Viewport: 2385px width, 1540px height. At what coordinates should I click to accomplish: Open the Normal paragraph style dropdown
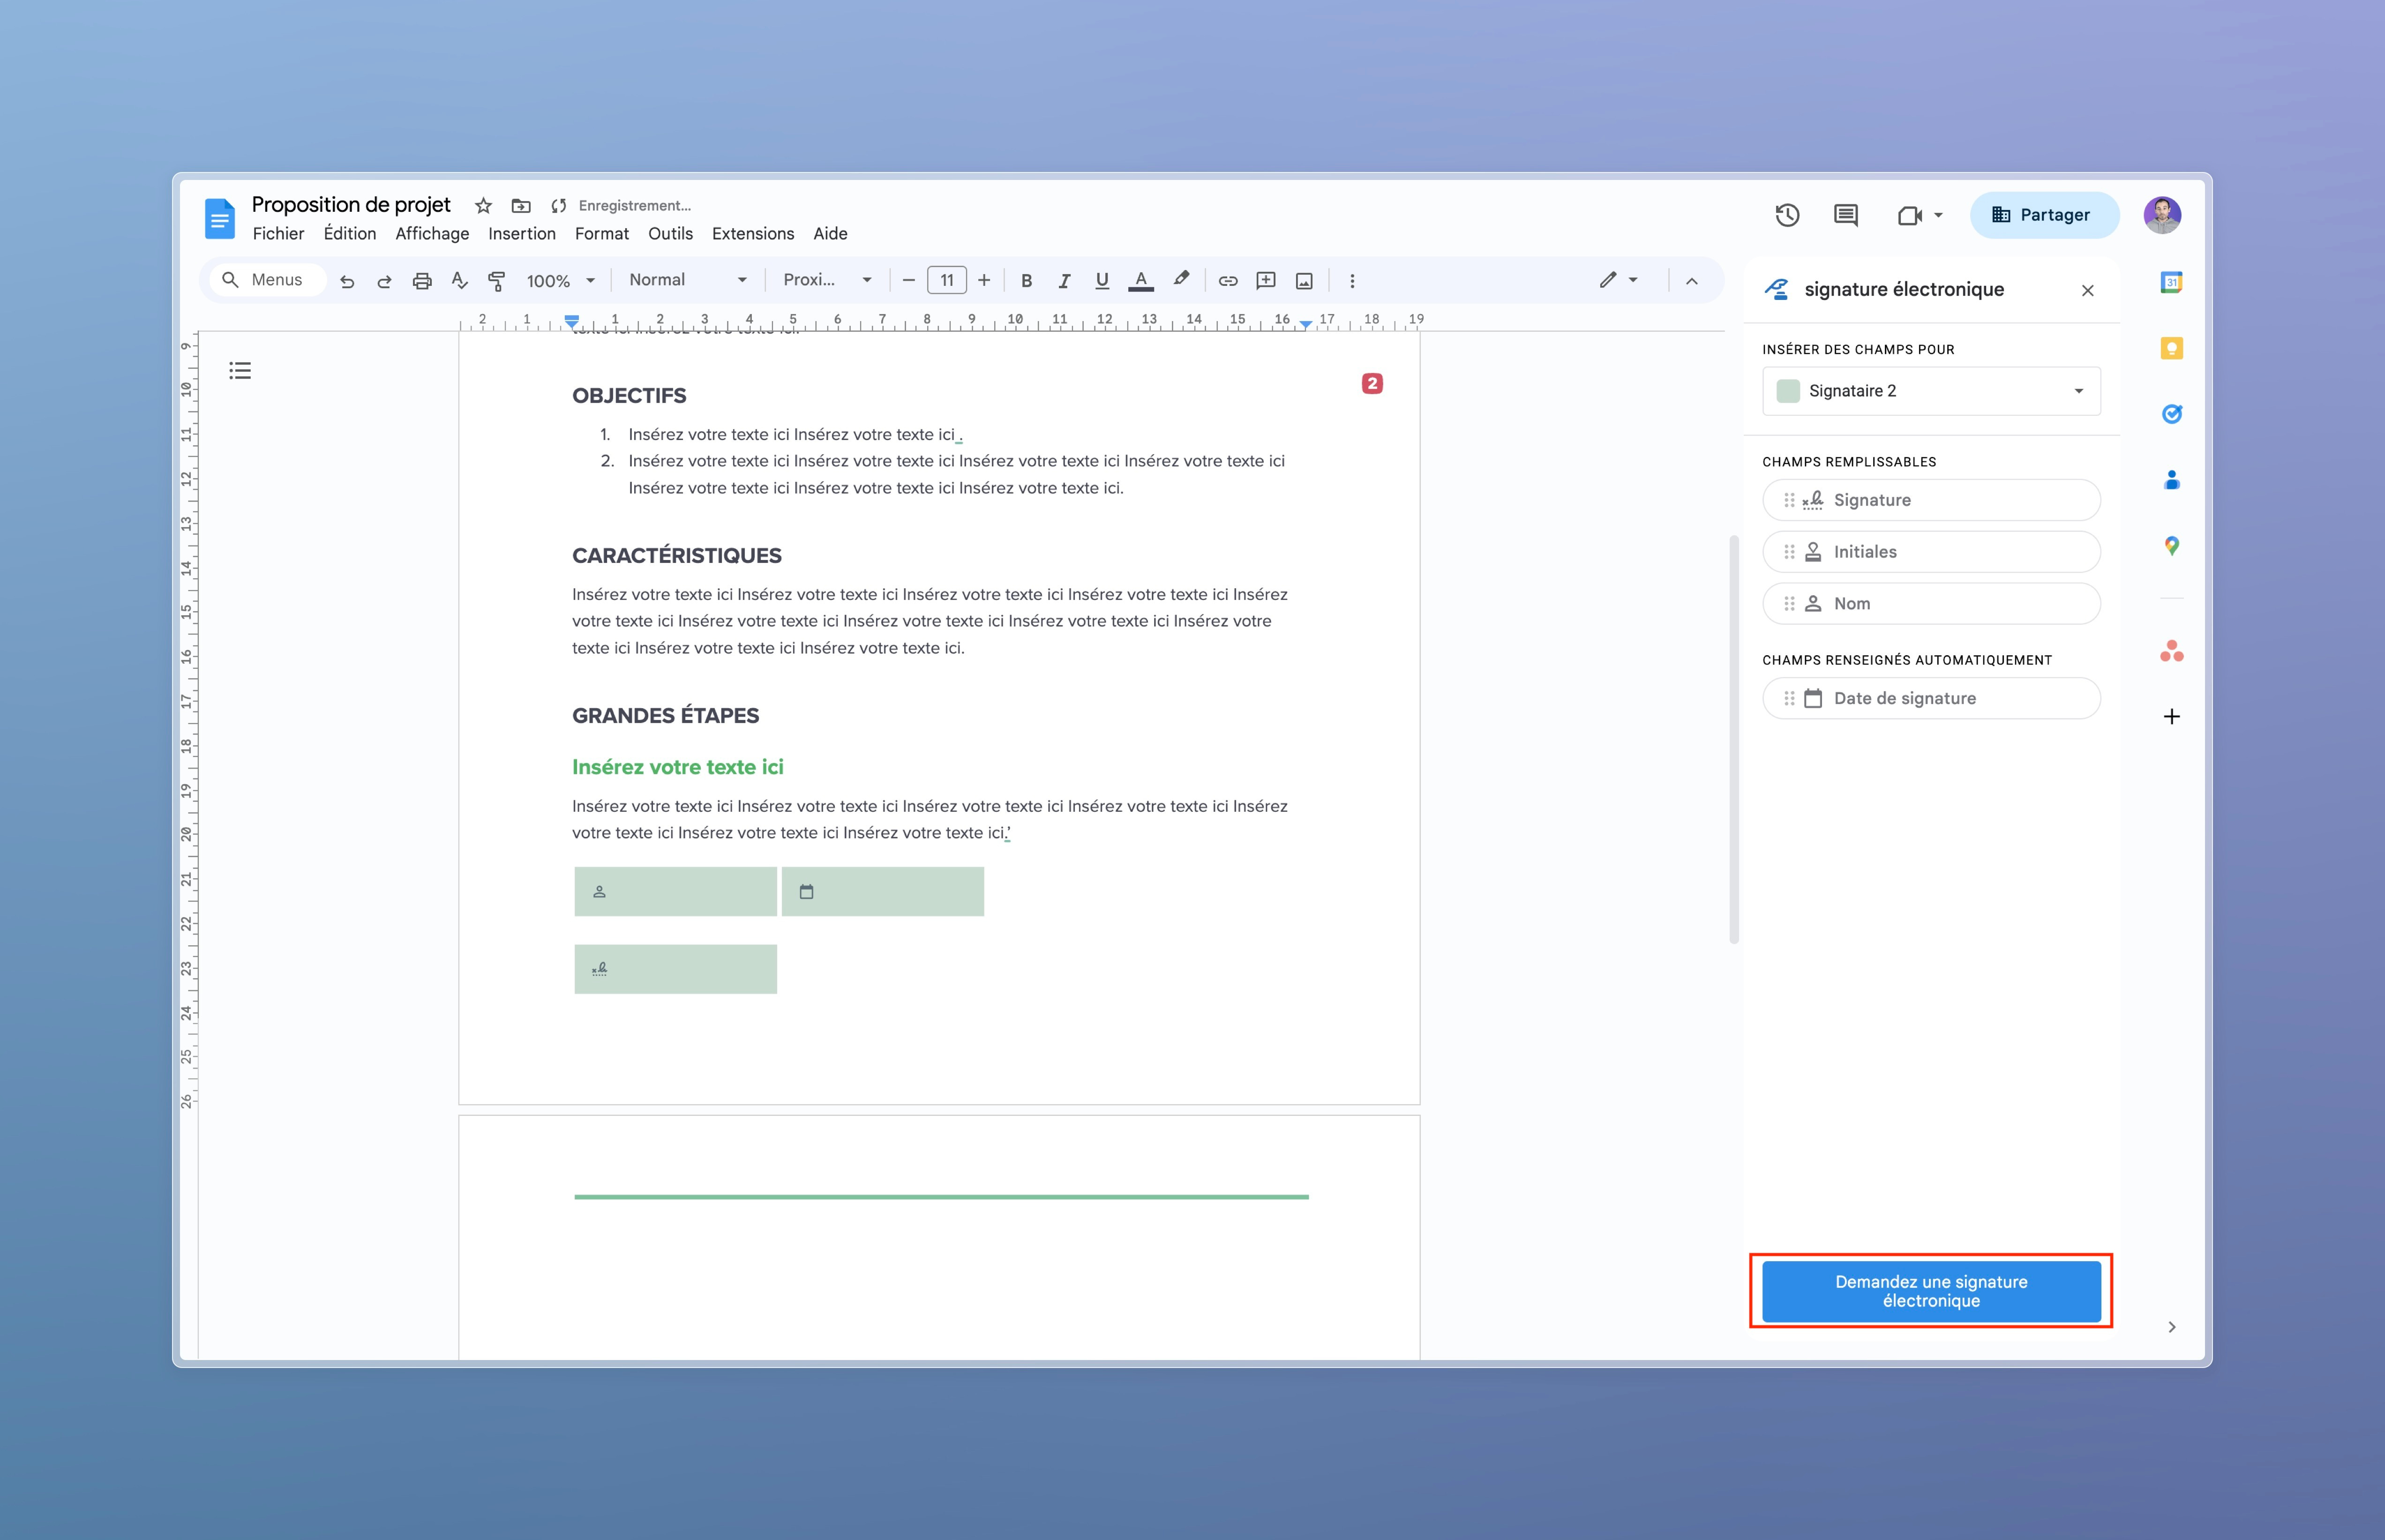688,280
